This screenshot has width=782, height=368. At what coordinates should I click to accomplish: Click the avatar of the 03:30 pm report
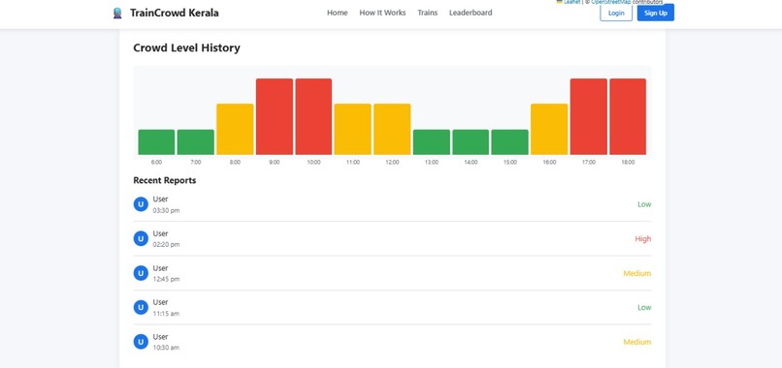pos(141,204)
